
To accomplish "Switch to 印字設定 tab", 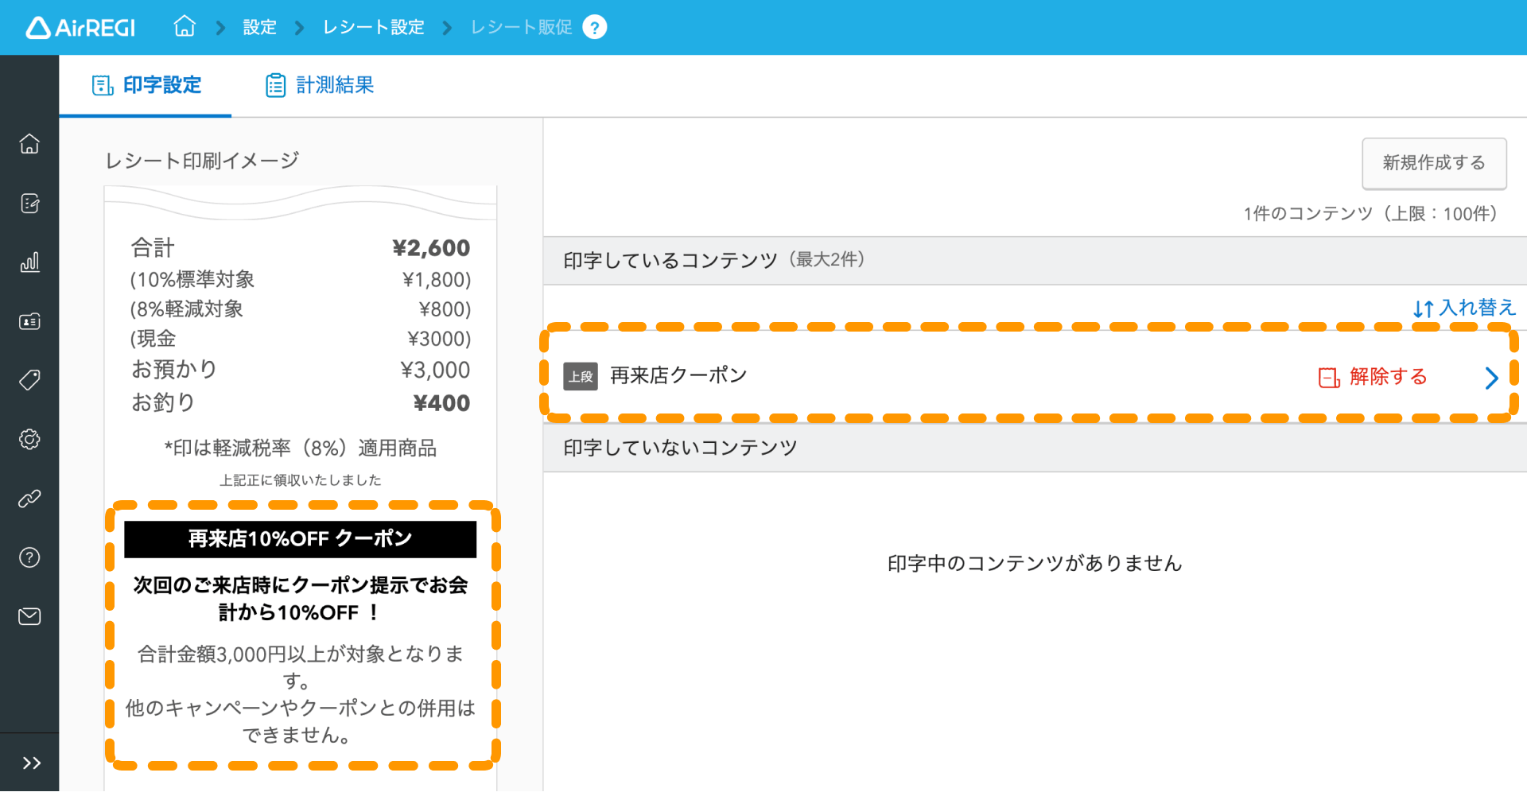I will coord(146,86).
